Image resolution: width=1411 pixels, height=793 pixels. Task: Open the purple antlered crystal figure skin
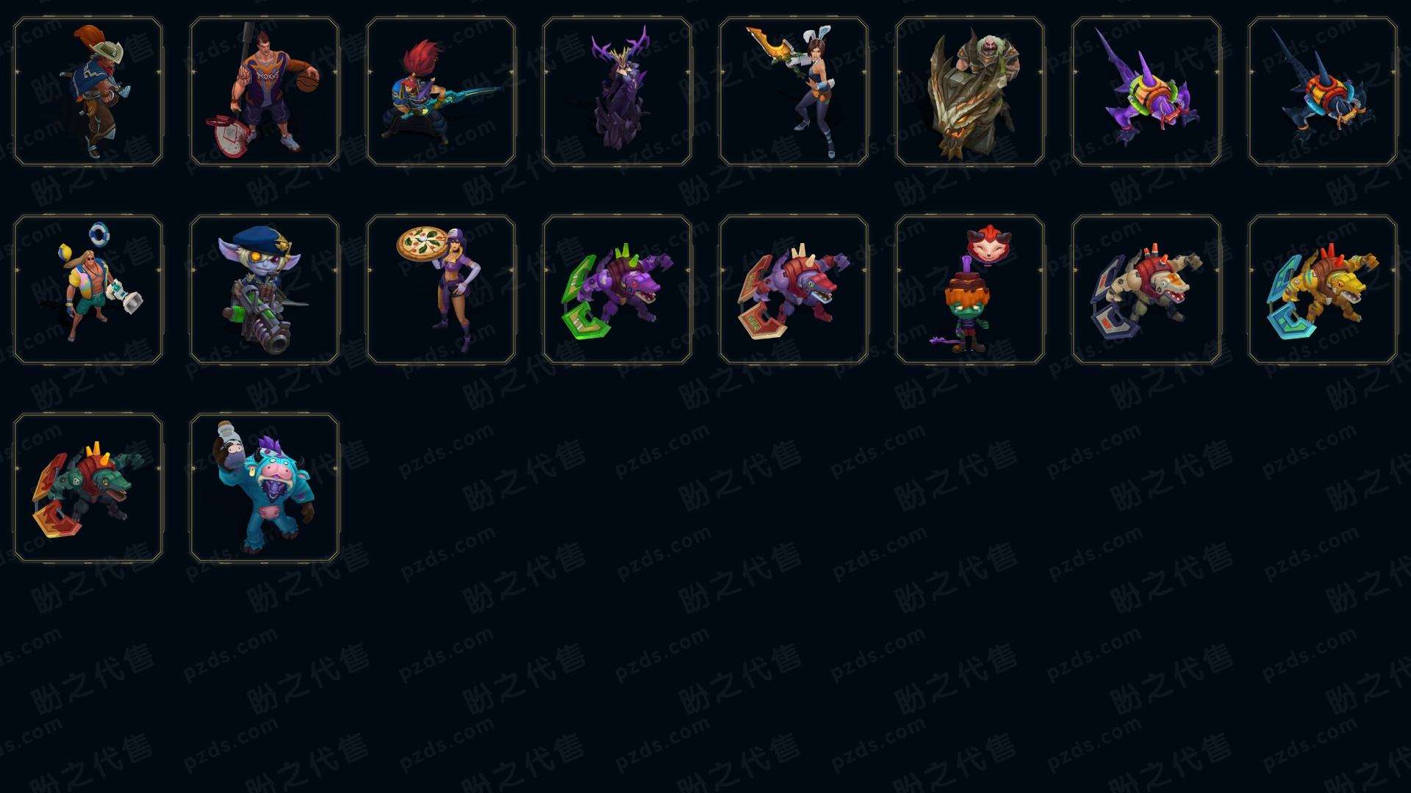(617, 92)
